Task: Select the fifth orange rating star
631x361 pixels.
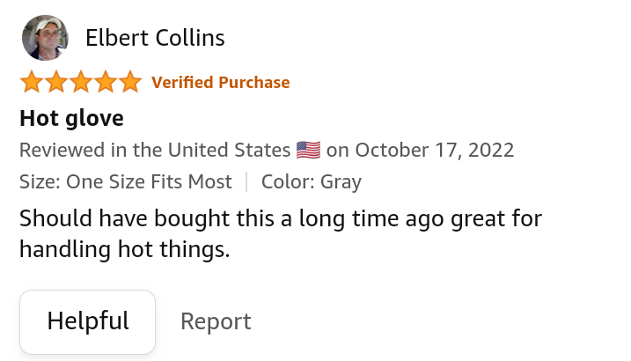Action: tap(130, 83)
